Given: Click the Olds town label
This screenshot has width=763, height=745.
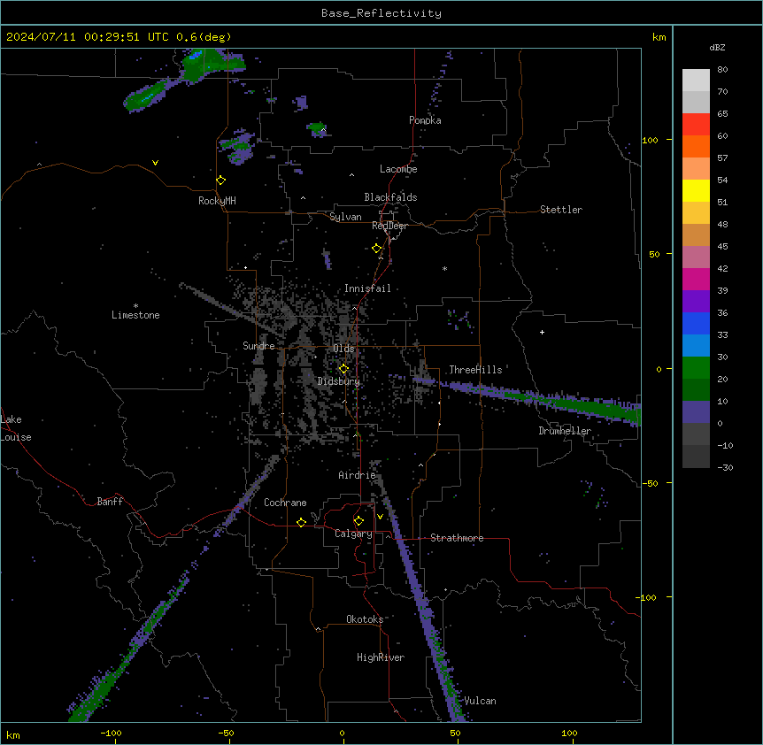Looking at the screenshot, I should pyautogui.click(x=343, y=349).
